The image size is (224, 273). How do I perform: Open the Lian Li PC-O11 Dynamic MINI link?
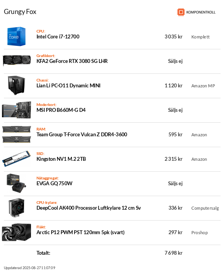pos(68,85)
